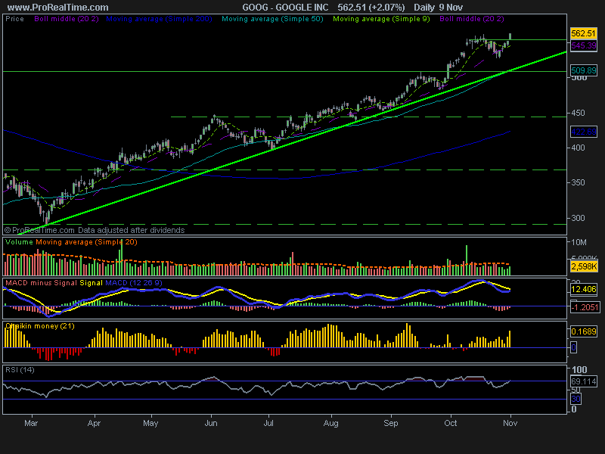
Task: Click the 12.406 MACD value tag
Action: (584, 289)
